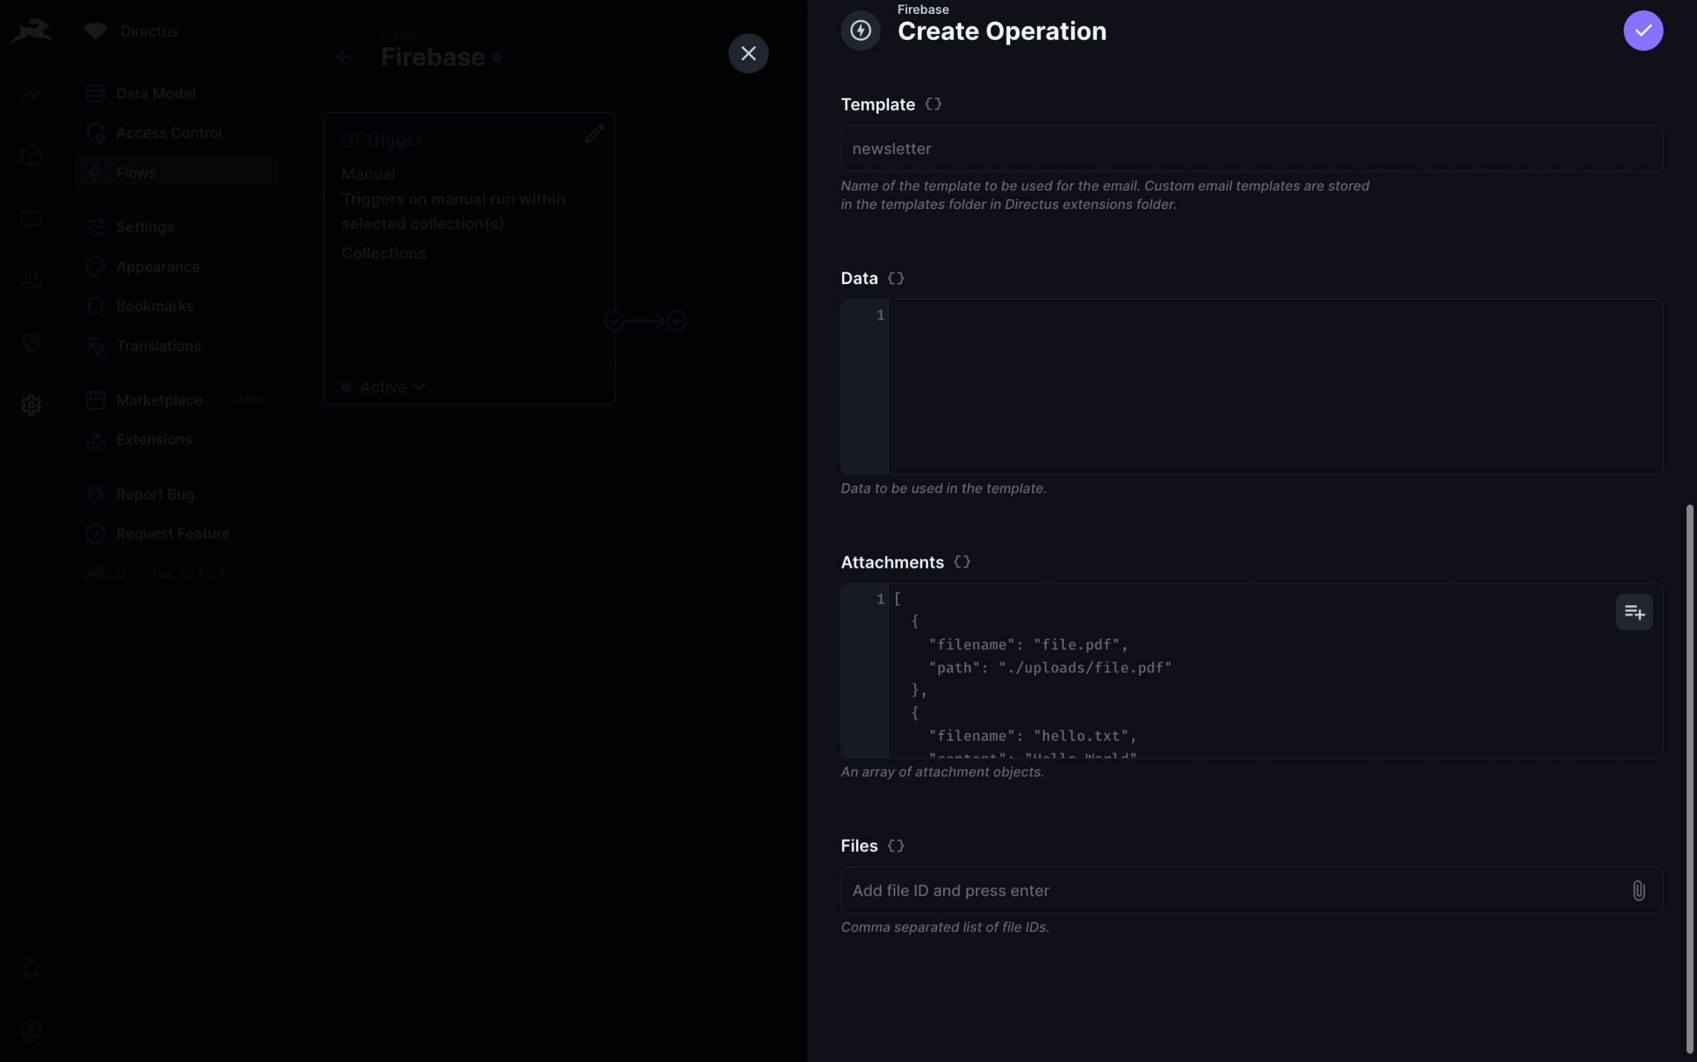Close the Create Operation drawer
This screenshot has width=1697, height=1062.
[747, 54]
